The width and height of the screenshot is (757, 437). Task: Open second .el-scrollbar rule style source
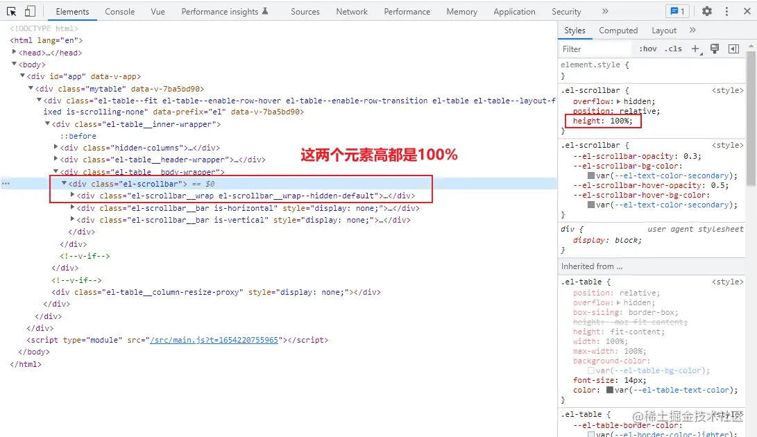coord(728,145)
